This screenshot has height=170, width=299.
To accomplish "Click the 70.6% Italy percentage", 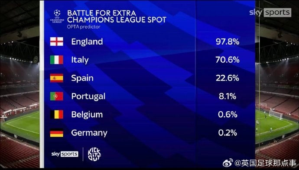I will coord(227,60).
